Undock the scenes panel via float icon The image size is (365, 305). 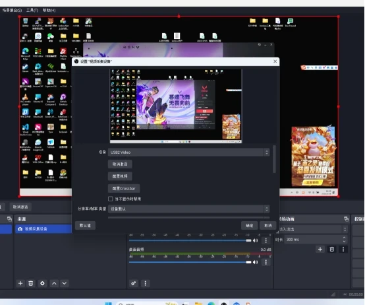(9, 219)
